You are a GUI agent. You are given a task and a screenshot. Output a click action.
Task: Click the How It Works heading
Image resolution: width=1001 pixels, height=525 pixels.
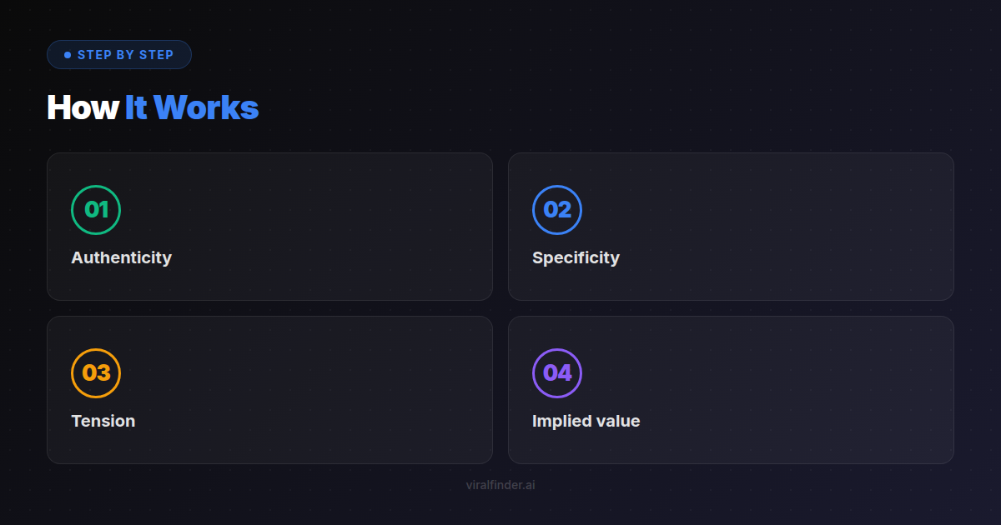click(153, 107)
